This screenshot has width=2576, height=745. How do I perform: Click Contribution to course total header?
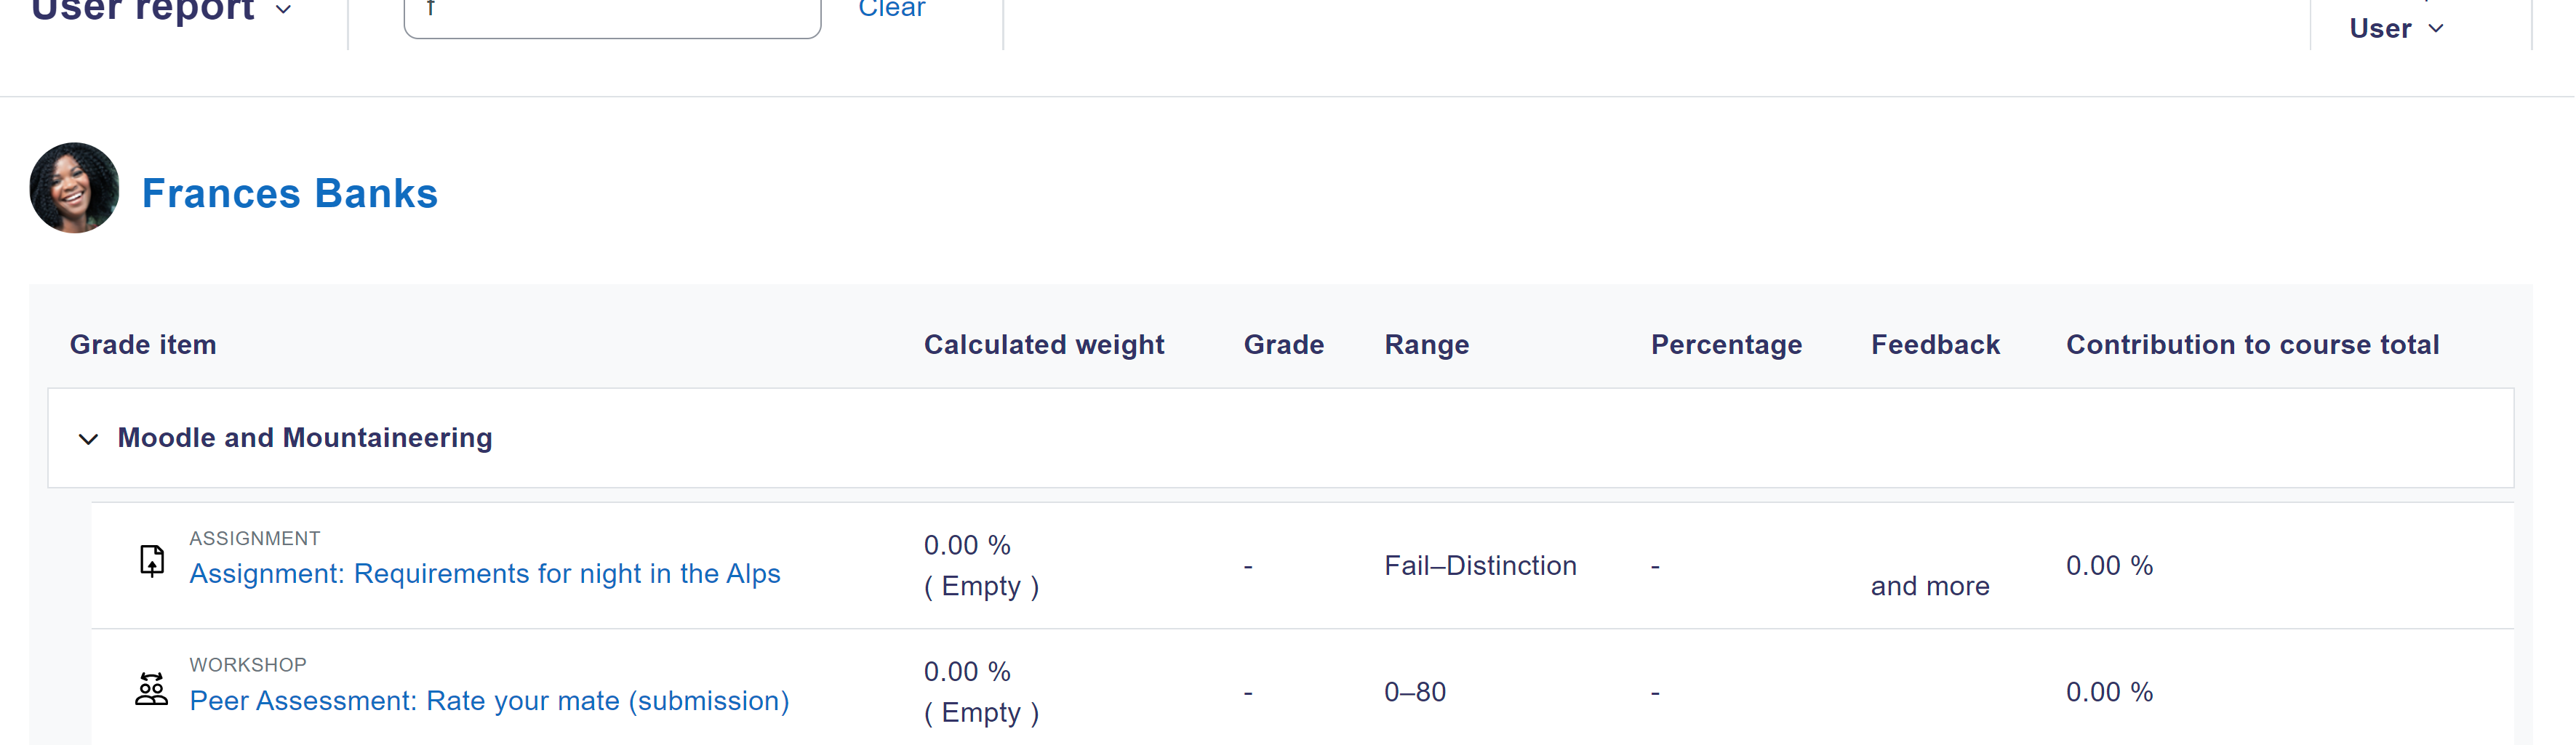point(2252,345)
